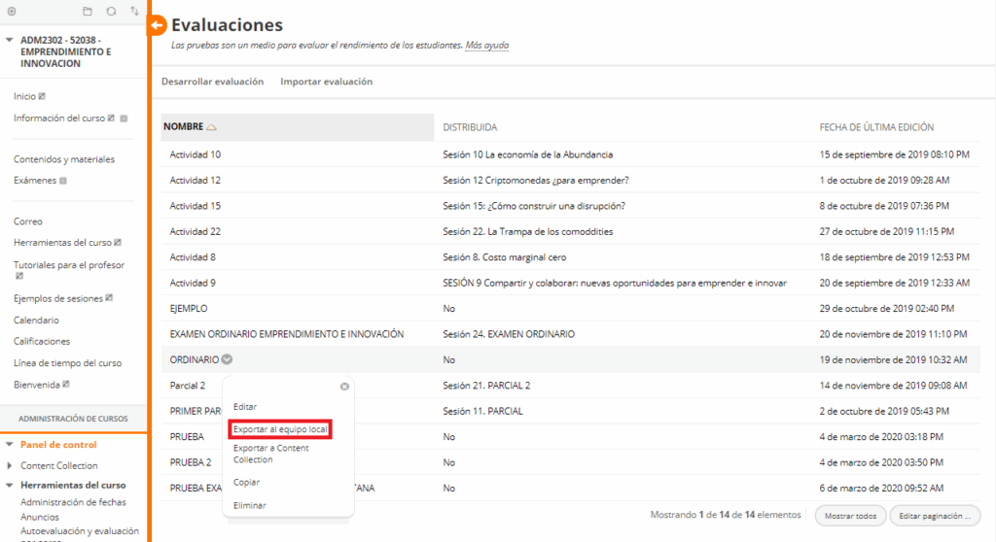
Task: Collapse the ADM2302 course title triangle
Action: (10, 41)
